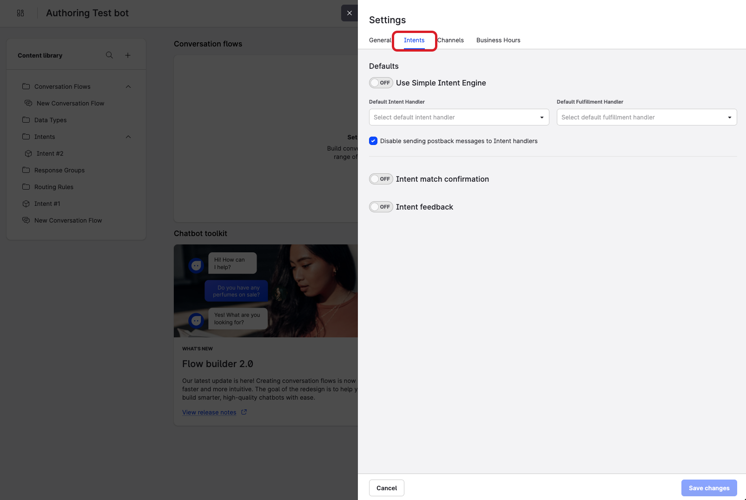Turn on Intent match confirmation toggle
Viewport: 746px width, 500px height.
381,179
